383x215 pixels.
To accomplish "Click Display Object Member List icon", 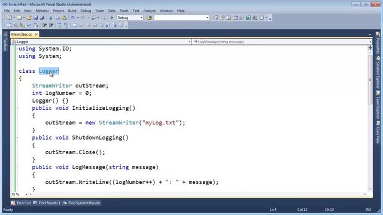I will [10, 25].
